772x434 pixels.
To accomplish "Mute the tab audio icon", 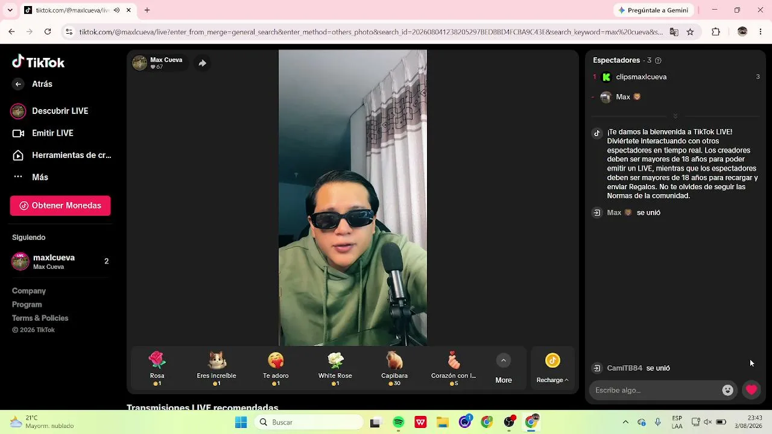I will point(116,10).
